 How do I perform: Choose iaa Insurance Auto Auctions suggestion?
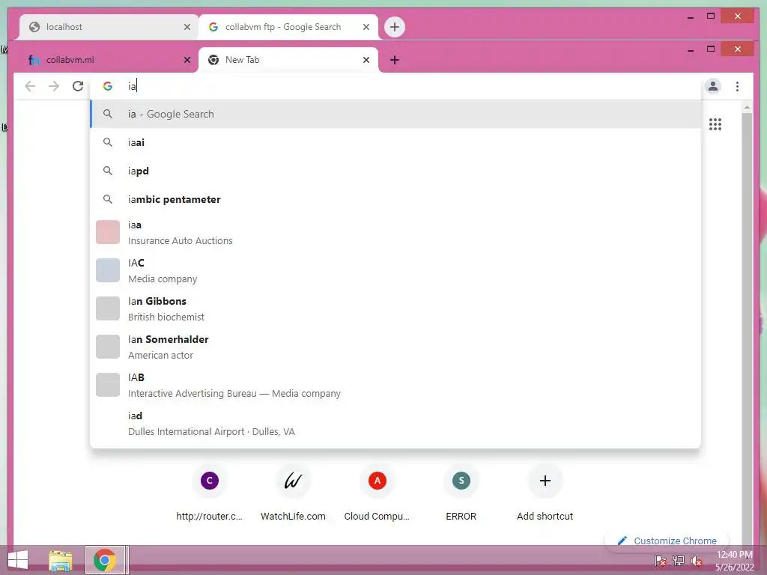(395, 232)
